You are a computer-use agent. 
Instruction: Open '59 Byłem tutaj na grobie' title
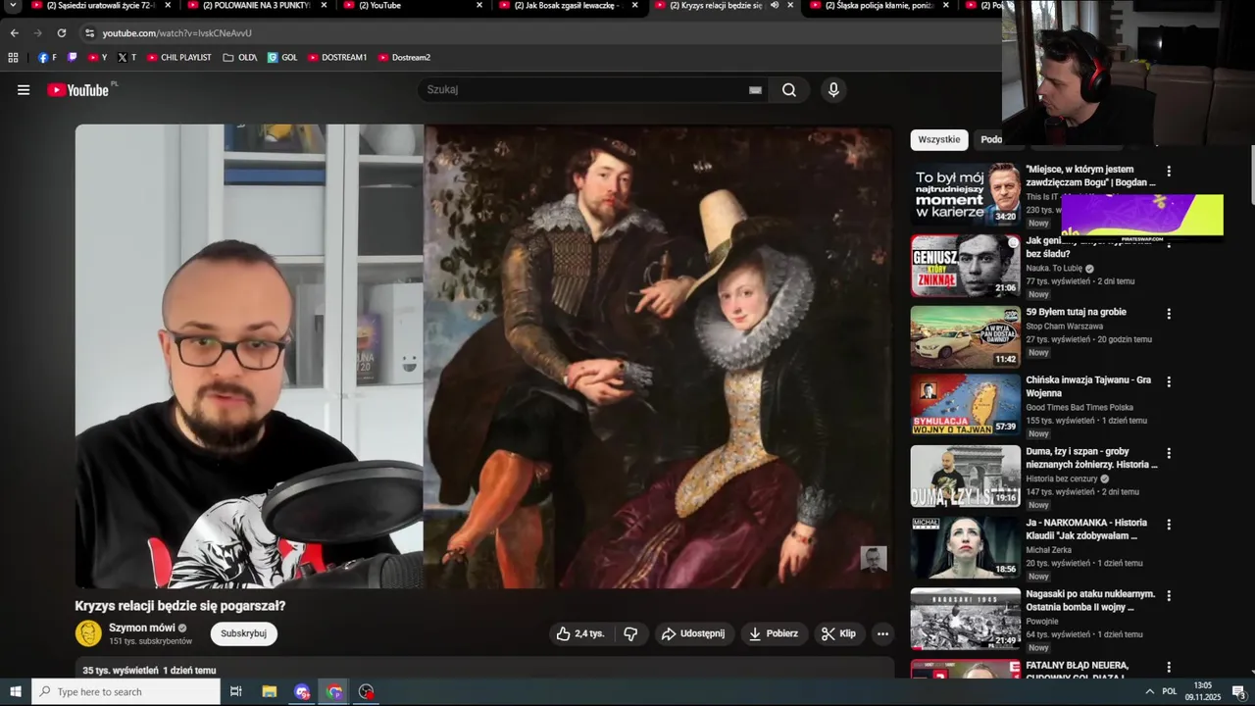[1077, 312]
